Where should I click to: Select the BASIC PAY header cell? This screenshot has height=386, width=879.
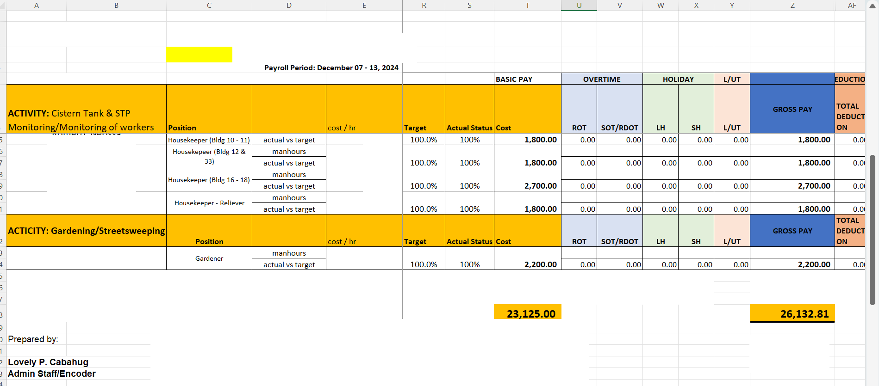(x=527, y=79)
